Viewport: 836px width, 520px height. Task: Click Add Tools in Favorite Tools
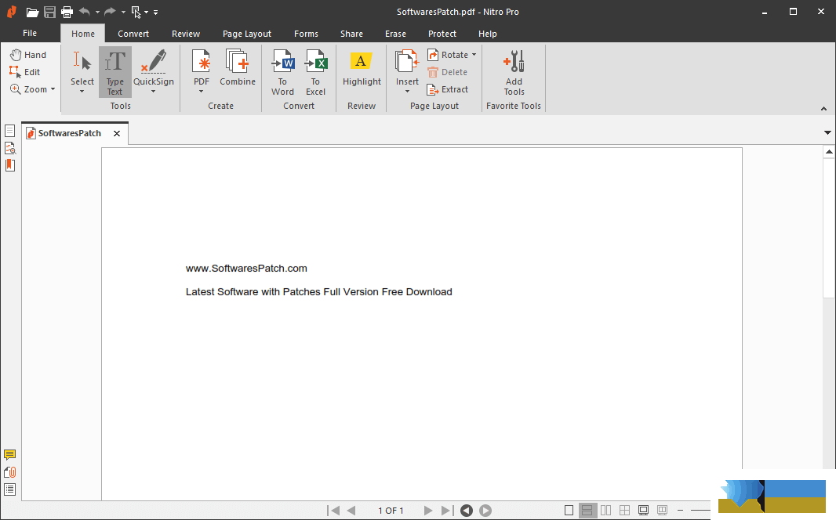tap(514, 72)
